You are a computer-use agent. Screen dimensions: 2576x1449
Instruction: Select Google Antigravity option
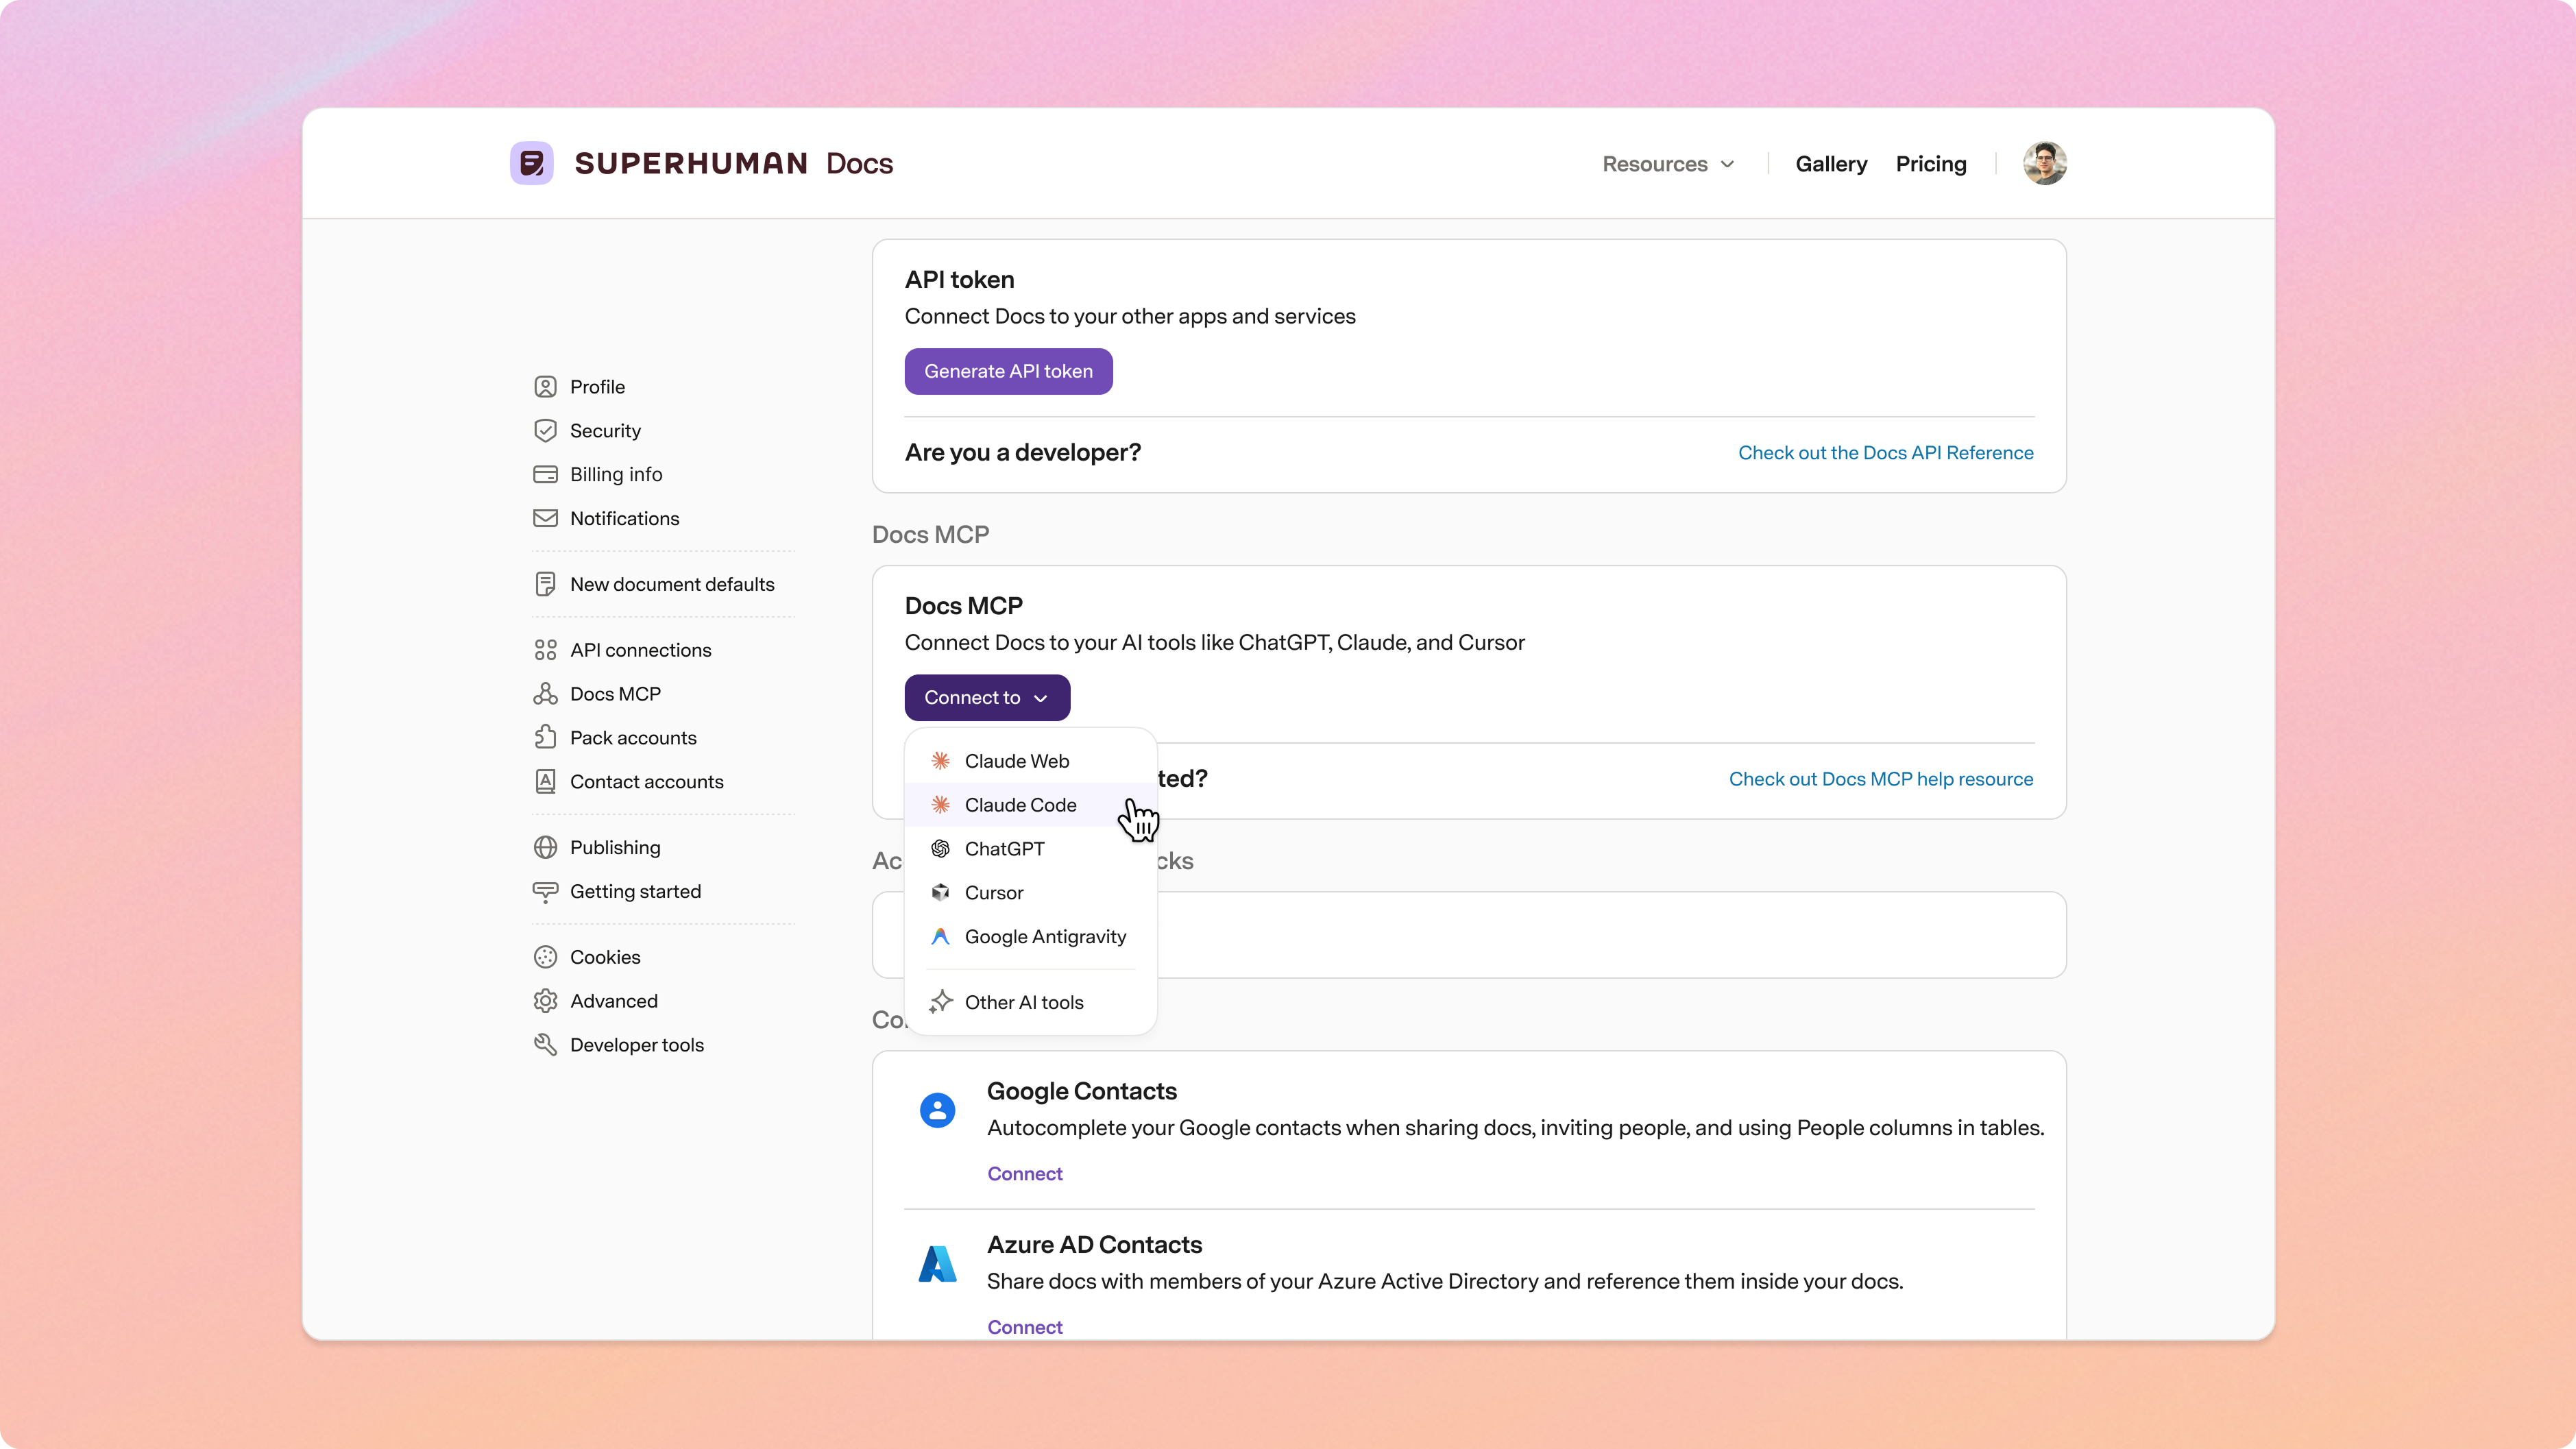point(1030,936)
